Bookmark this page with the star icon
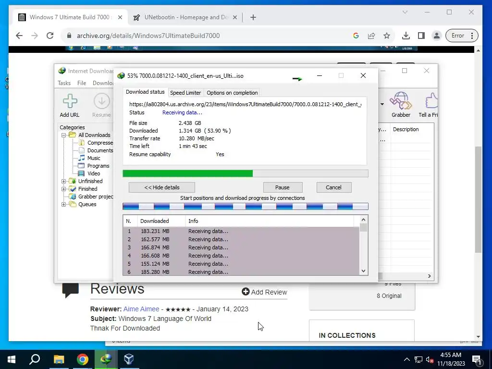This screenshot has height=369, width=492. [x=387, y=36]
